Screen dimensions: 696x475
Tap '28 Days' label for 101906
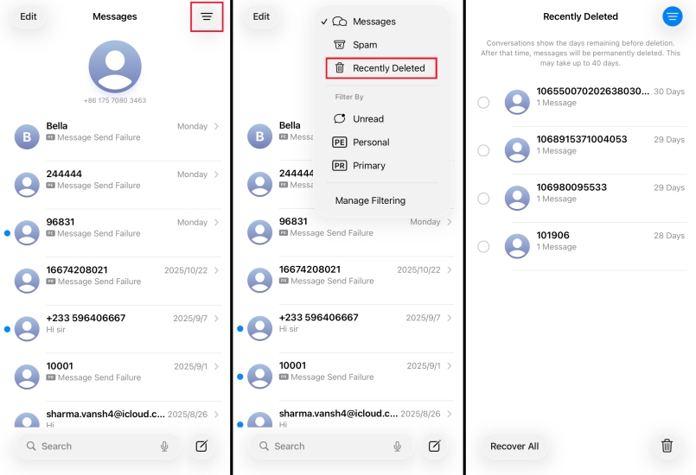pyautogui.click(x=669, y=236)
